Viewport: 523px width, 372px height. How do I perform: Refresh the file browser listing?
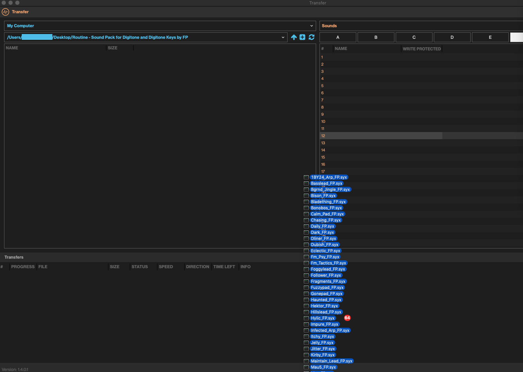click(x=311, y=37)
